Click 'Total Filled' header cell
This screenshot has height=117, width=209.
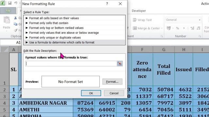tap(164, 69)
